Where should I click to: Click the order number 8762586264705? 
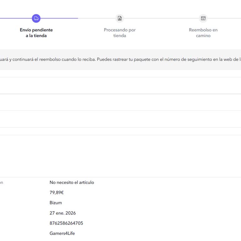(x=66, y=223)
